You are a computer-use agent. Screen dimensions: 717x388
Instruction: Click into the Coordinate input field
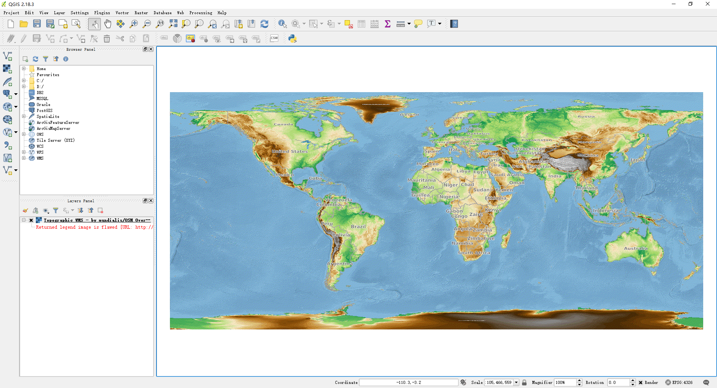click(409, 382)
